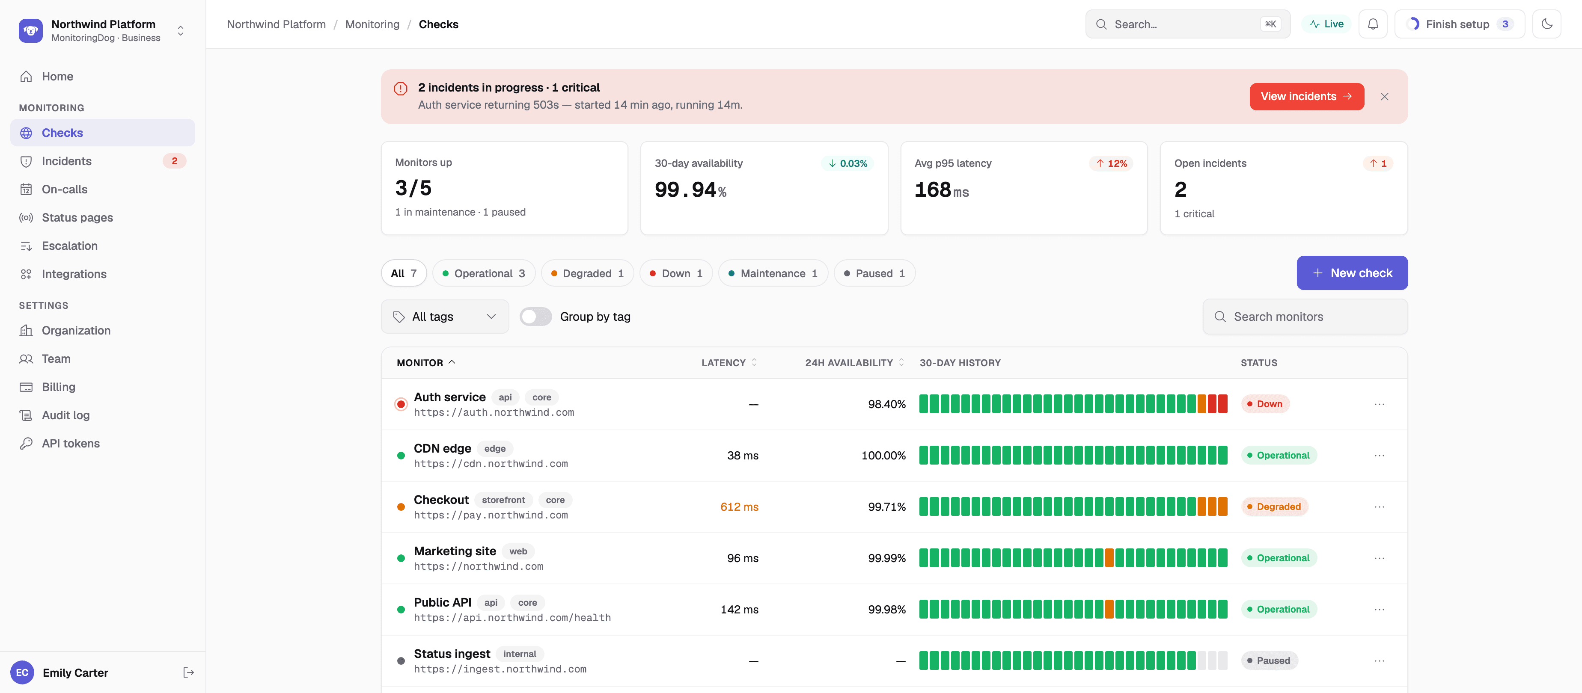Click the Integrations icon in sidebar
Viewport: 1582px width, 693px height.
click(26, 274)
